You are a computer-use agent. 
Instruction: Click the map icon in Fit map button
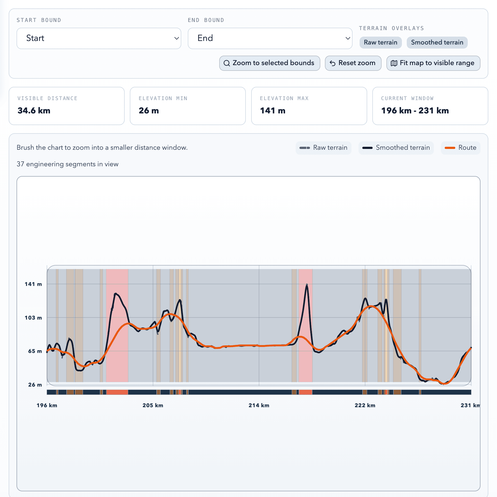pos(394,63)
